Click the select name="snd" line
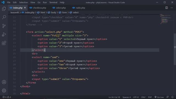Image resolution: width=176 pixels, height=99 pixels. (45, 57)
